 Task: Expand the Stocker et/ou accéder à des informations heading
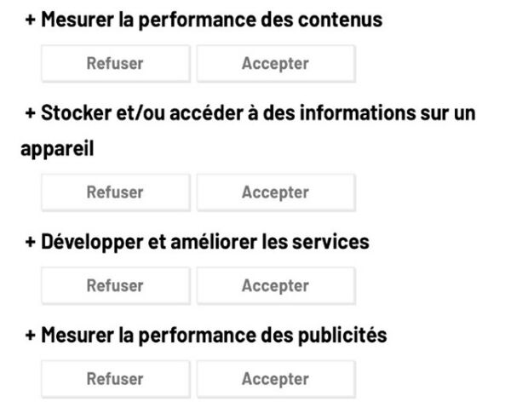pos(248,130)
